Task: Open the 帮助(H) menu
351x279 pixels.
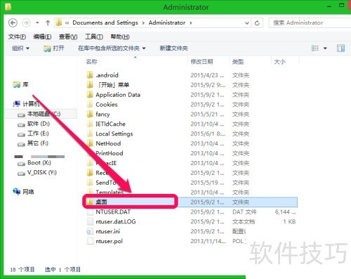Action: (x=120, y=37)
